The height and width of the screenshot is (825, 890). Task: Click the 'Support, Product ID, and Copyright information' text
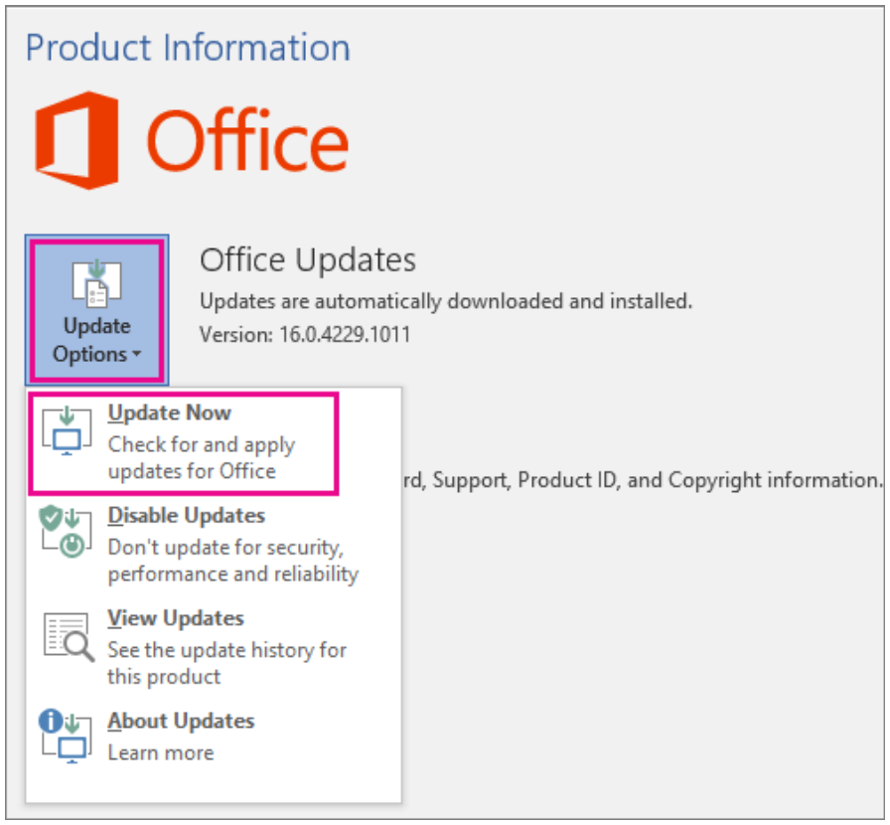click(x=657, y=481)
